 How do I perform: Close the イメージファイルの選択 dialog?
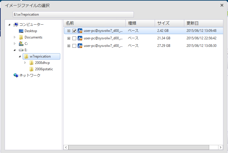coord(222,5)
